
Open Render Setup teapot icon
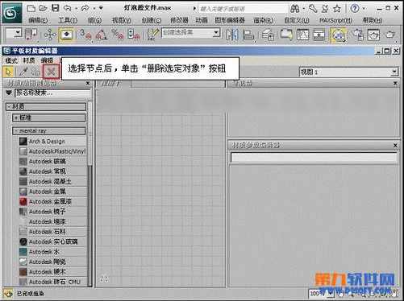[357, 35]
